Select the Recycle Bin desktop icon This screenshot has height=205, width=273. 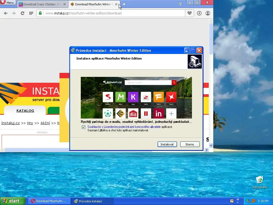pos(260,182)
